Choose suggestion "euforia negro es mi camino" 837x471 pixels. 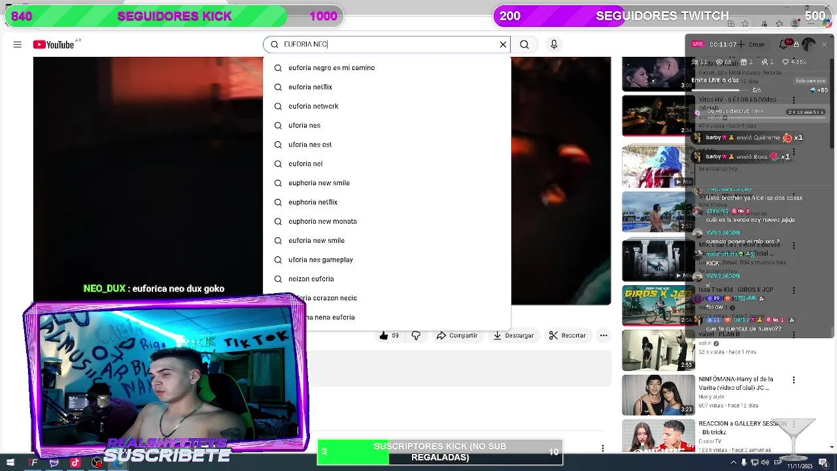[386, 67]
